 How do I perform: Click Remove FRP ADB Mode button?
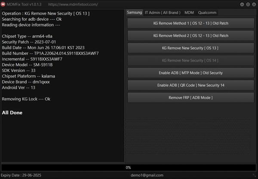(190, 98)
